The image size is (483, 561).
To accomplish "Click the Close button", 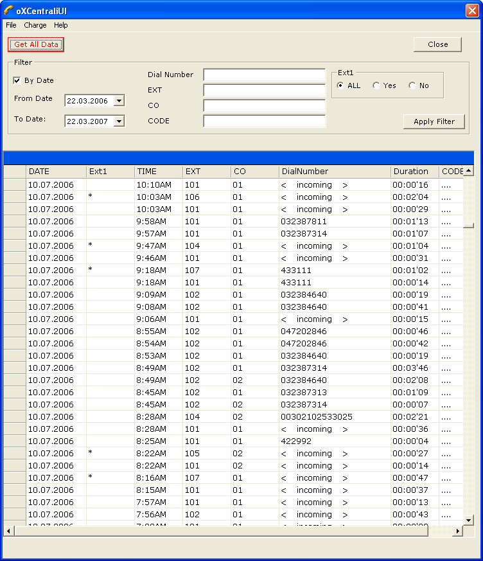I will [437, 44].
